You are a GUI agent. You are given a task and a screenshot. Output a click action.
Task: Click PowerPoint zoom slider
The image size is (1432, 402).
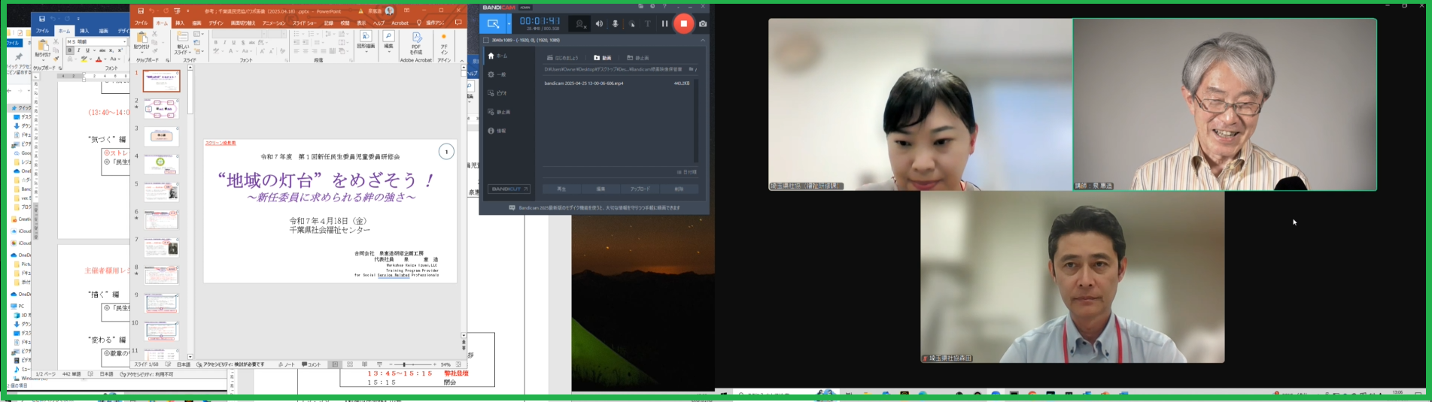(x=412, y=364)
